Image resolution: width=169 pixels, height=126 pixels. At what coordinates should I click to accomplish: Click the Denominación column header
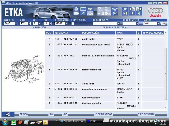pos(98,33)
